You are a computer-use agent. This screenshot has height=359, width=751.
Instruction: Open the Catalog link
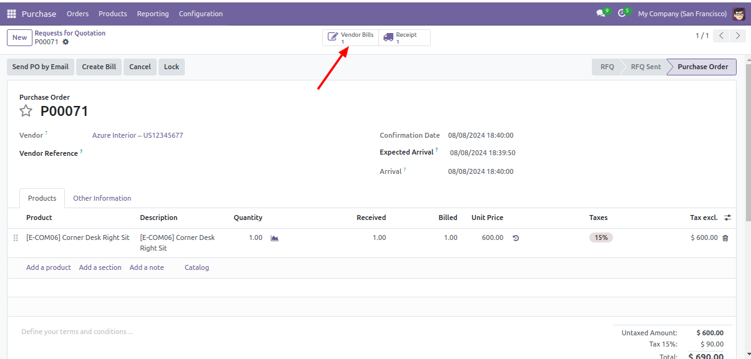point(197,267)
